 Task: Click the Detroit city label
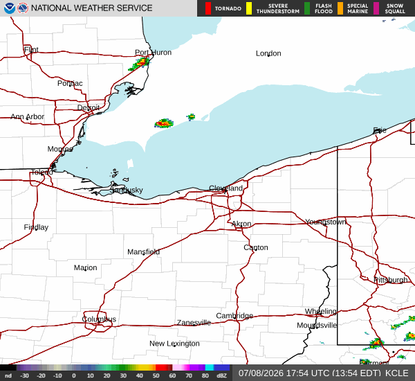pyautogui.click(x=89, y=107)
